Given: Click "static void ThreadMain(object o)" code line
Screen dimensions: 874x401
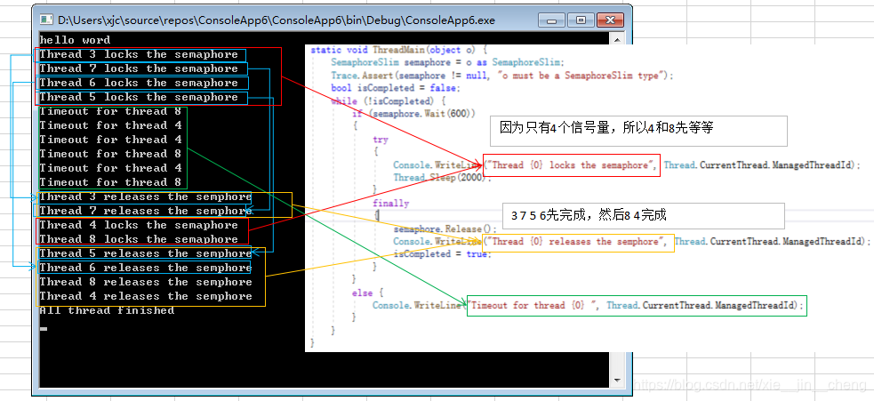Looking at the screenshot, I should (x=399, y=50).
